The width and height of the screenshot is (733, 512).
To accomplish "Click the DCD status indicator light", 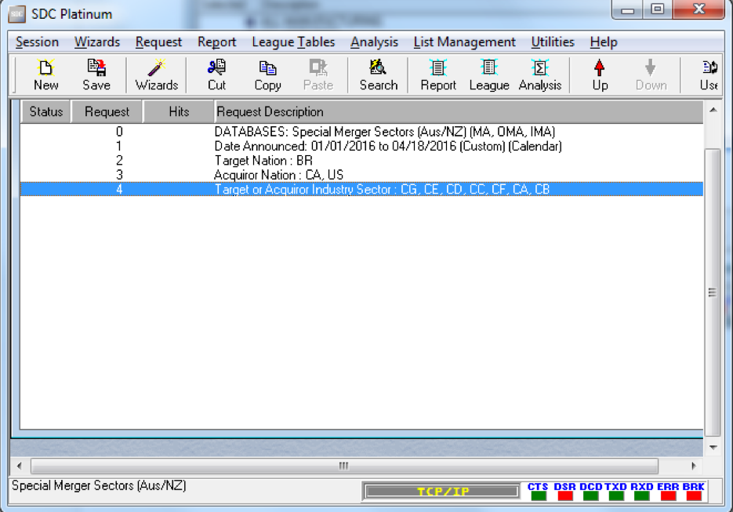I will [x=591, y=496].
